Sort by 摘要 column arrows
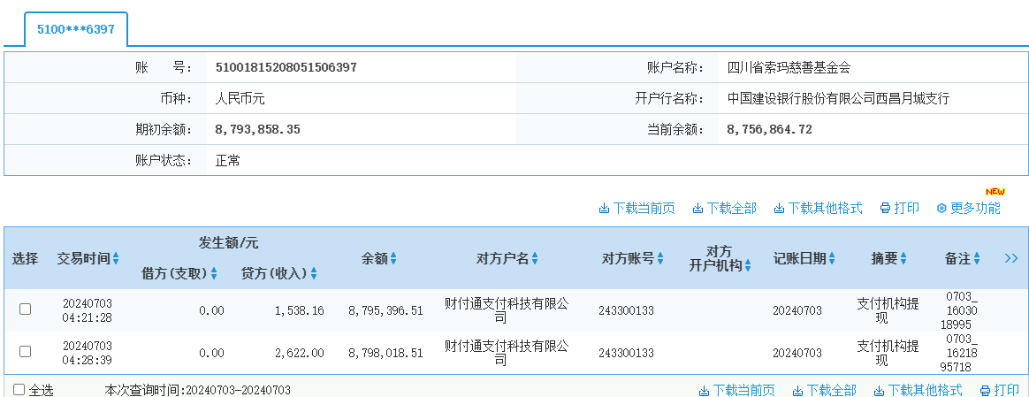 click(903, 258)
